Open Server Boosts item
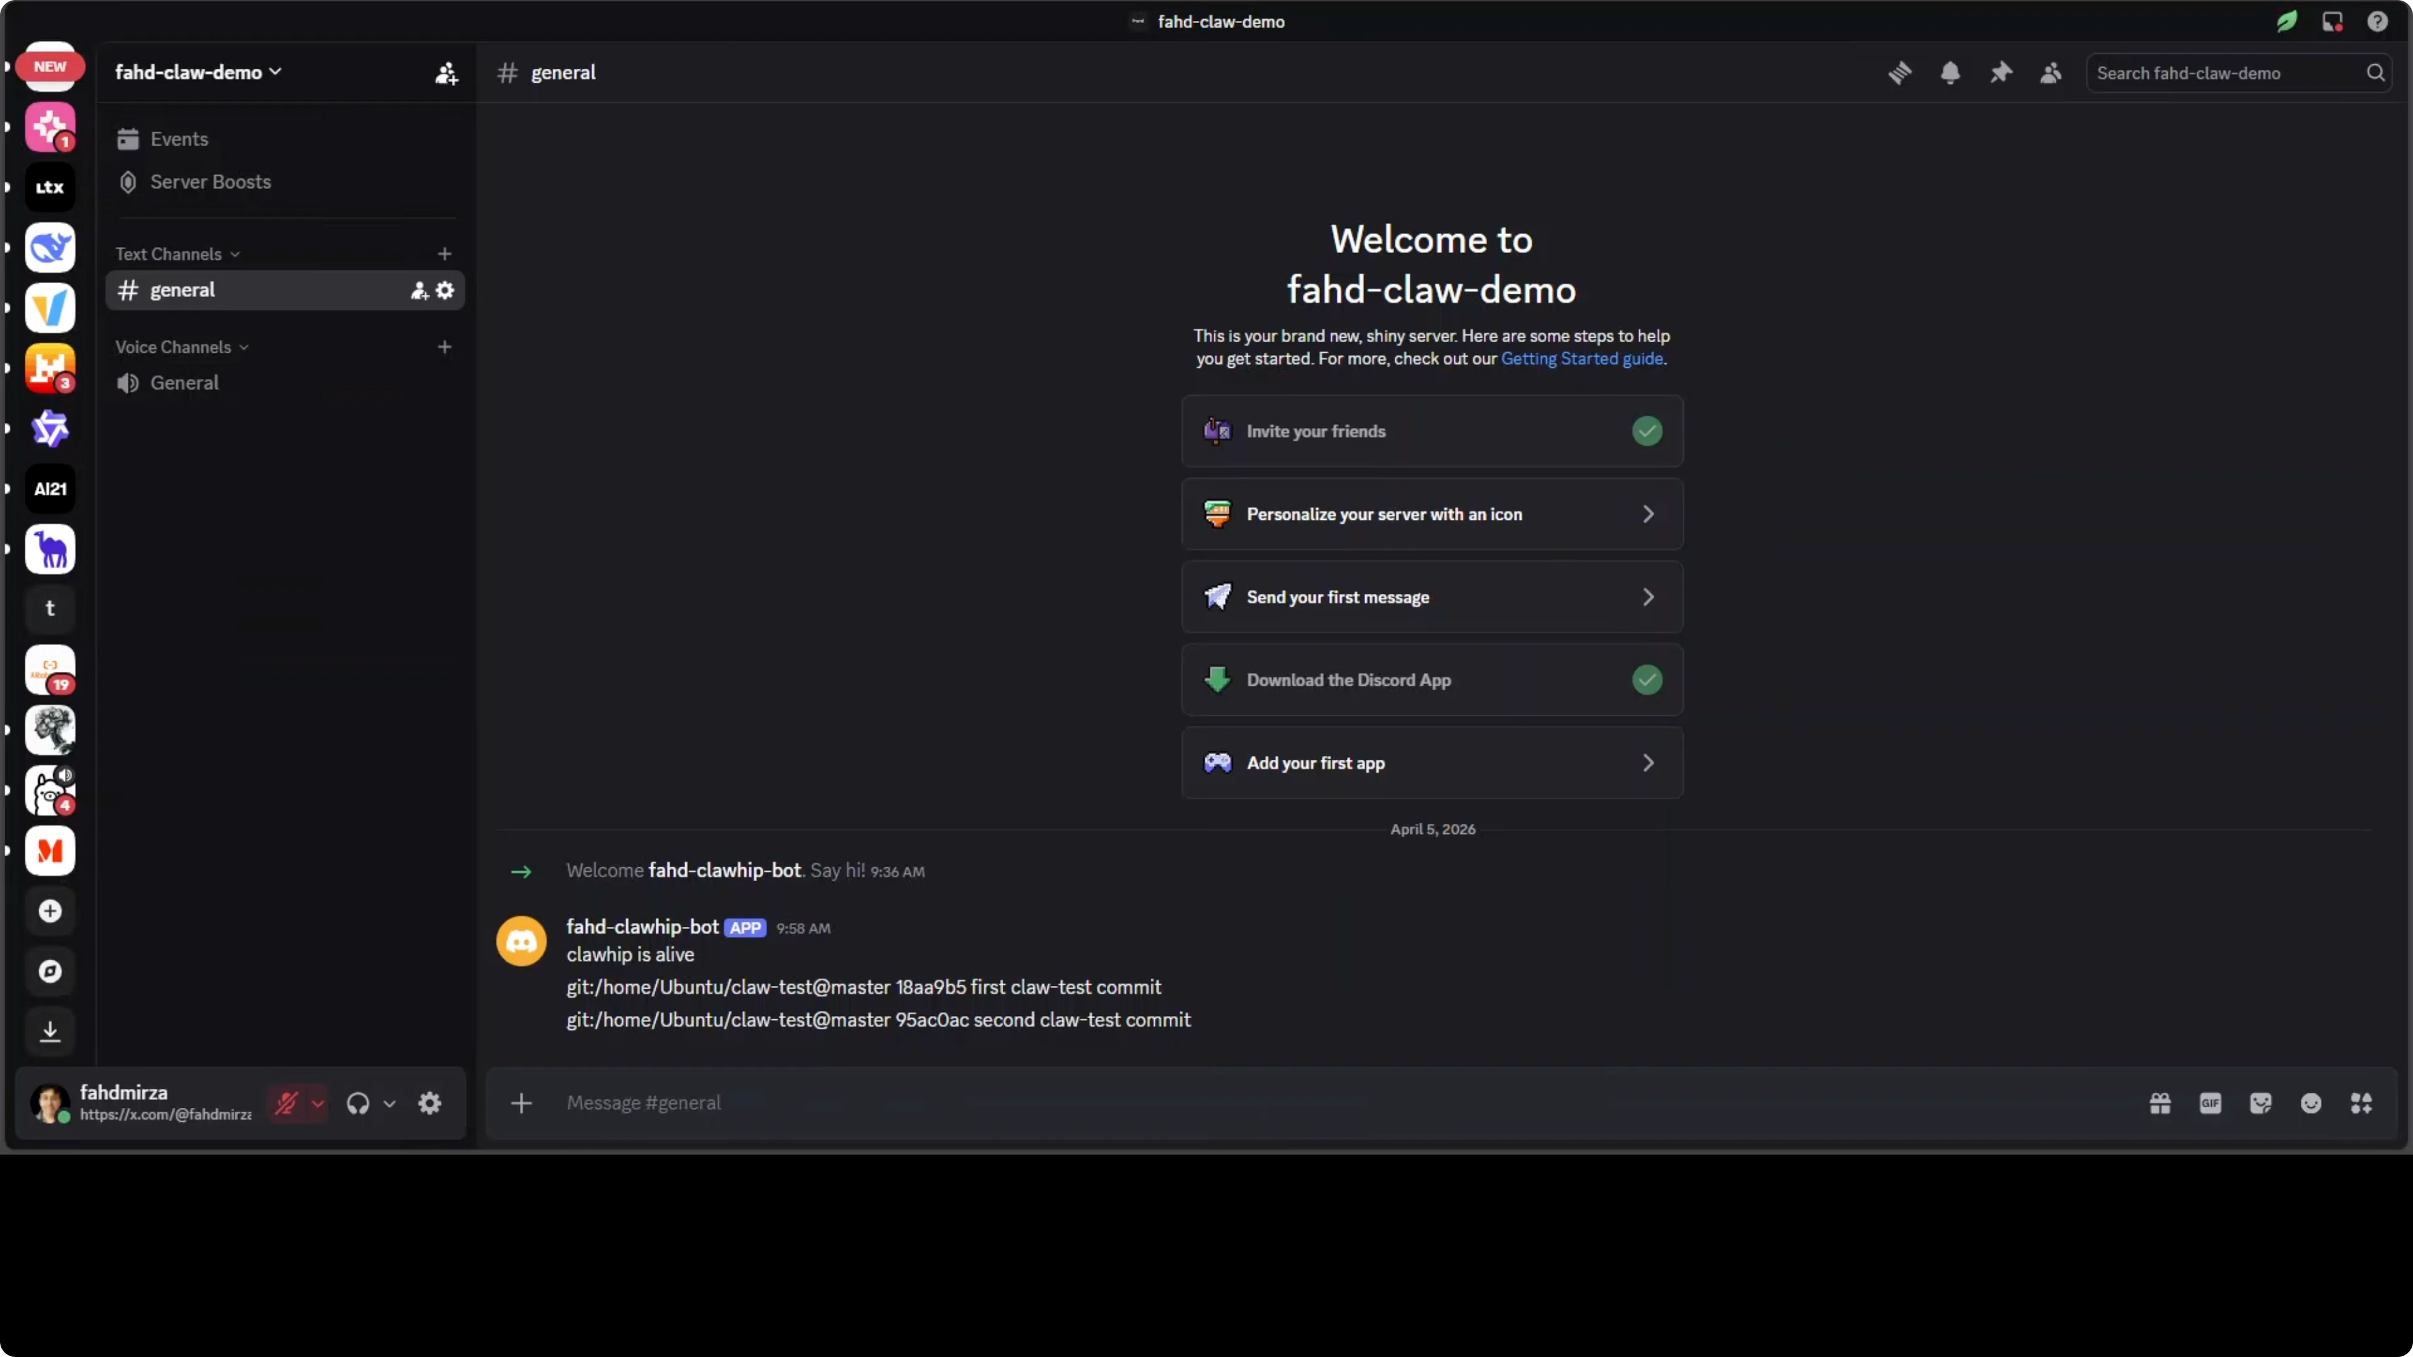The width and height of the screenshot is (2413, 1357). (210, 182)
